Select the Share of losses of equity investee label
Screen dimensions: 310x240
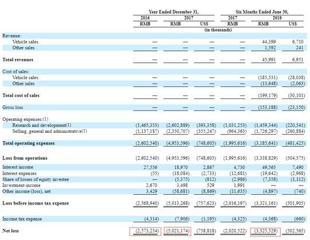(36, 179)
